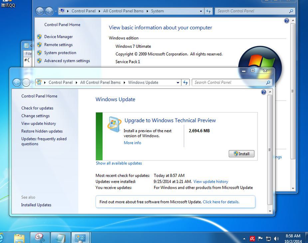Click the search magnifier in System window
Viewport: 308px width, 243px height.
(291, 11)
